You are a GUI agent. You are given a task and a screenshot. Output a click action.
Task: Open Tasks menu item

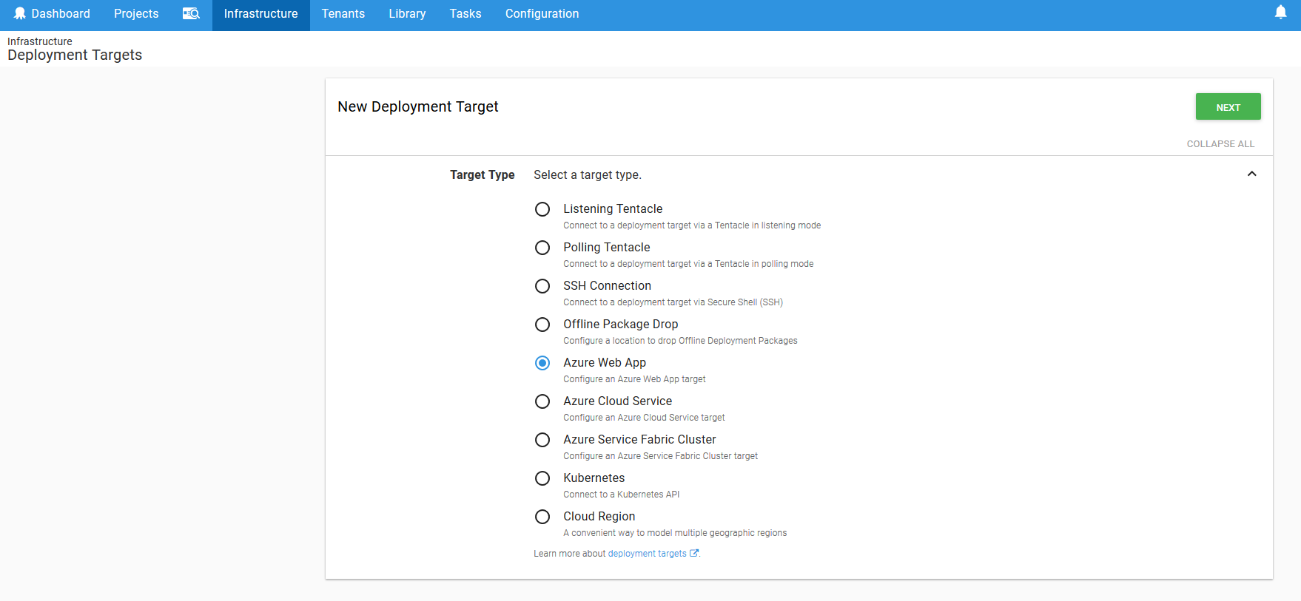pyautogui.click(x=465, y=13)
